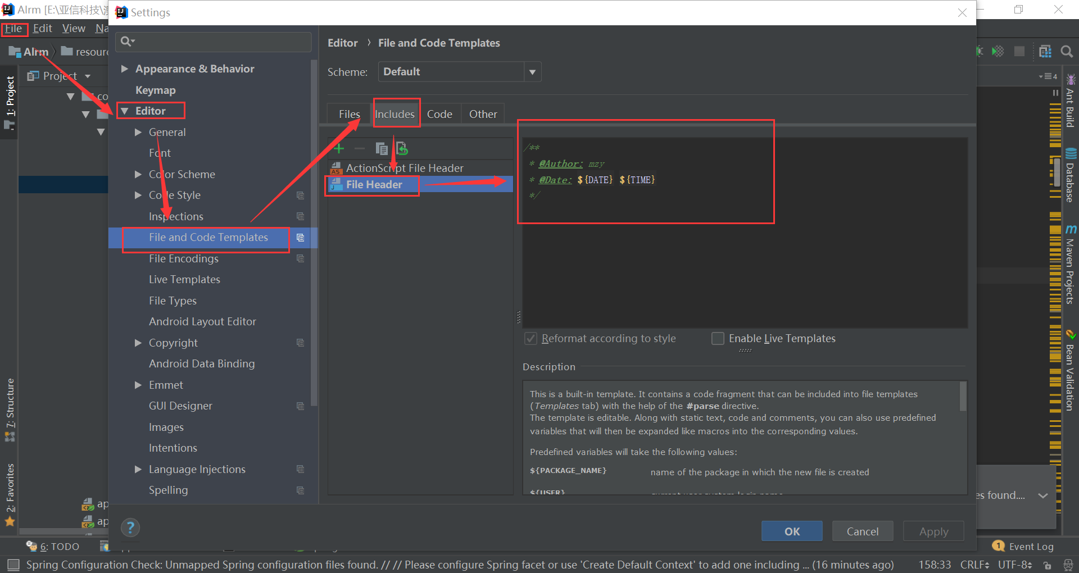Click the Cancel button
Image resolution: width=1079 pixels, height=573 pixels.
coord(863,531)
